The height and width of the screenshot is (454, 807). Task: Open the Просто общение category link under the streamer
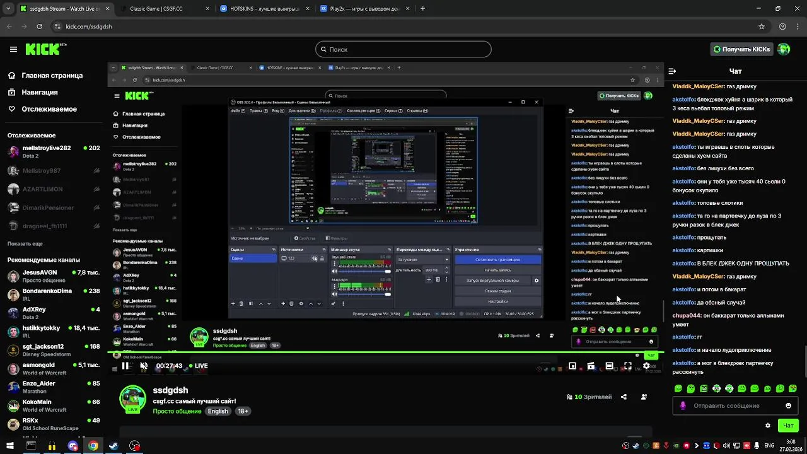click(x=177, y=411)
